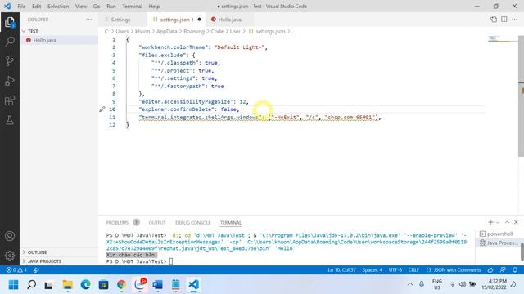Viewport: 524px width, 294px height.
Task: Open Microsoft Word from taskbar
Action: [157, 285]
